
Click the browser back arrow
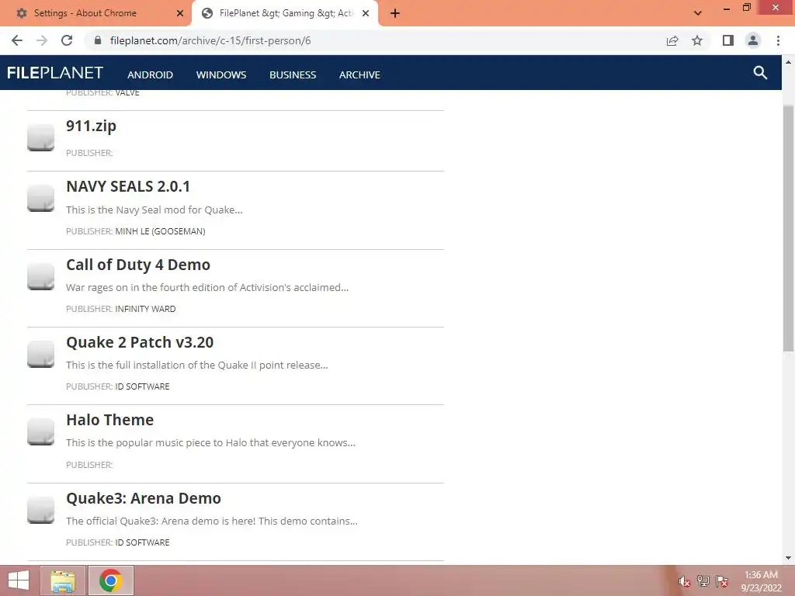click(x=17, y=40)
